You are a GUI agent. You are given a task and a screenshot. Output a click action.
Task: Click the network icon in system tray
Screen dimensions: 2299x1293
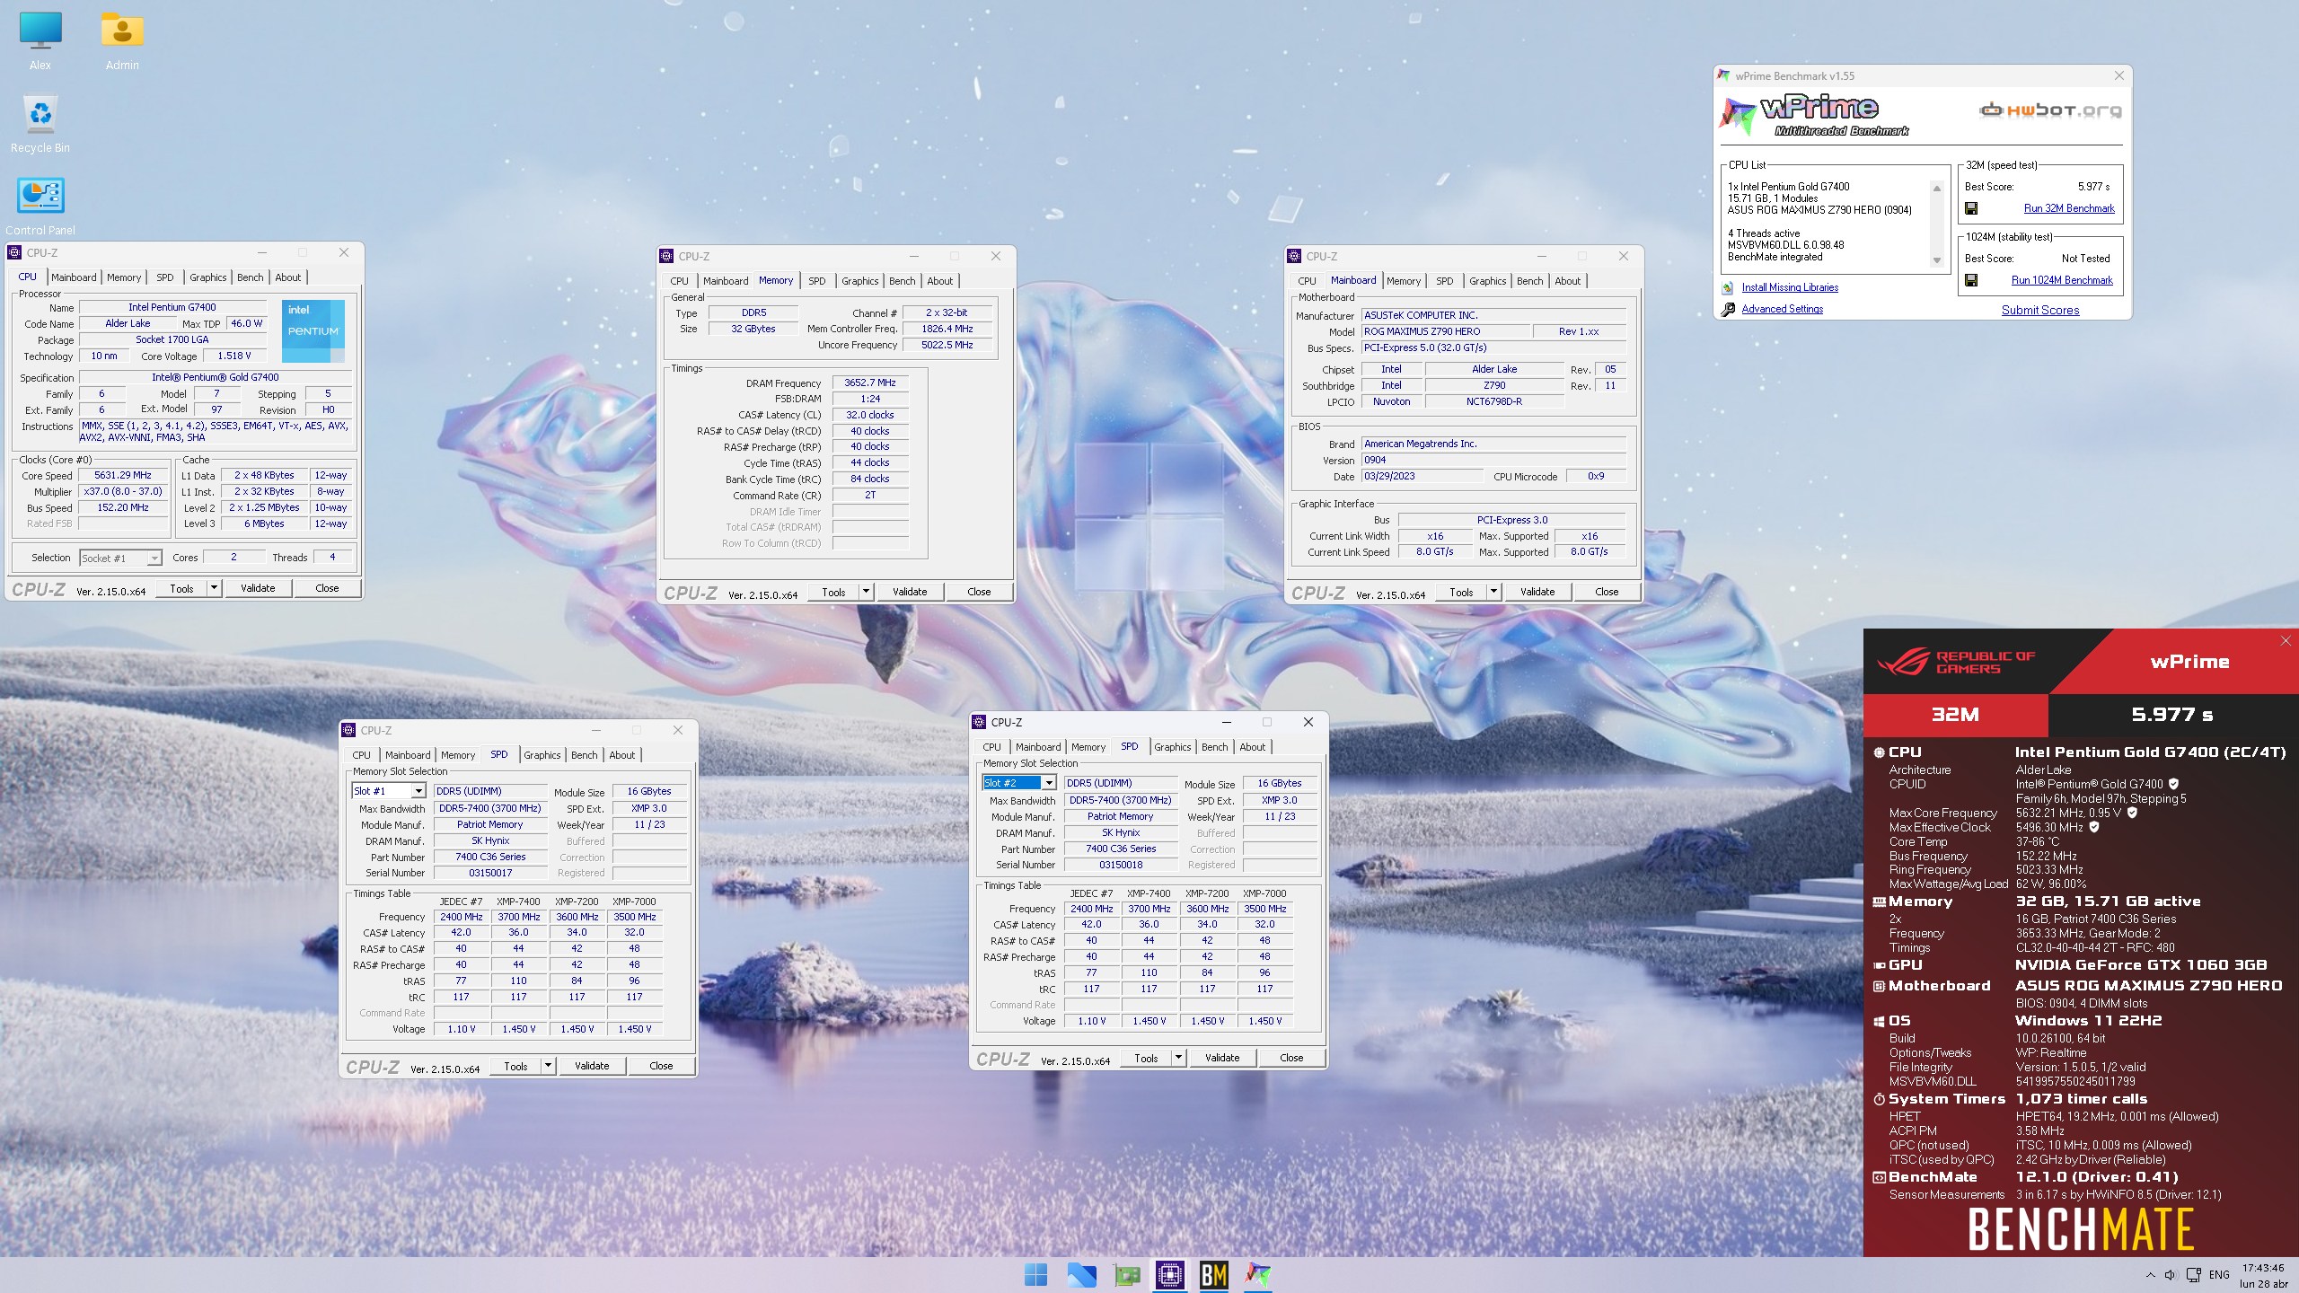(2193, 1275)
